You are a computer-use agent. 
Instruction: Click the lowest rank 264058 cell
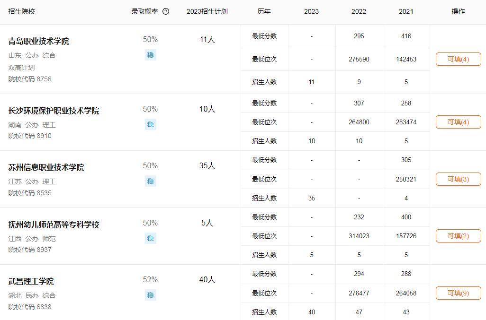pos(406,293)
